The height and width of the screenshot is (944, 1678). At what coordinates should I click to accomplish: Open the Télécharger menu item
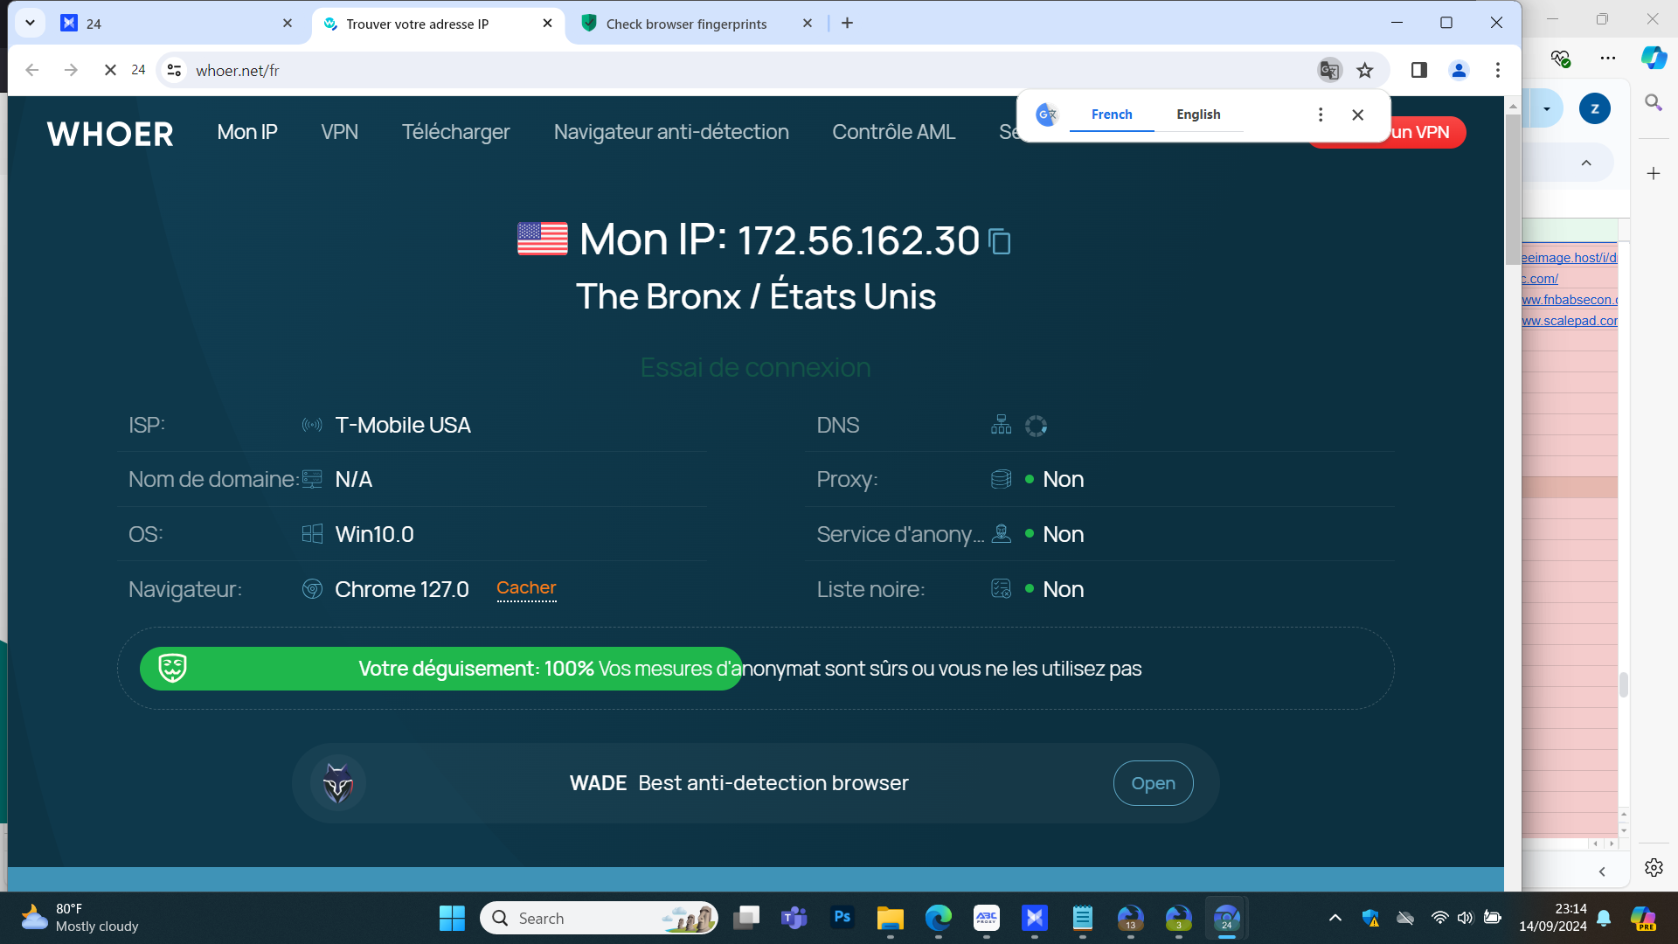[x=455, y=132]
